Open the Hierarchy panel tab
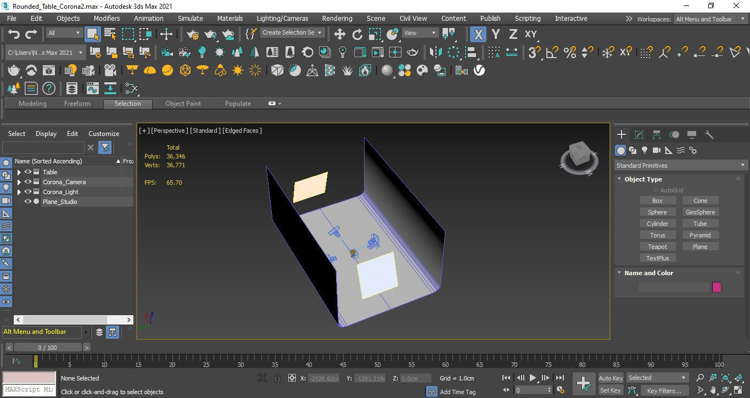Viewport: 750px width, 398px height. tap(657, 135)
